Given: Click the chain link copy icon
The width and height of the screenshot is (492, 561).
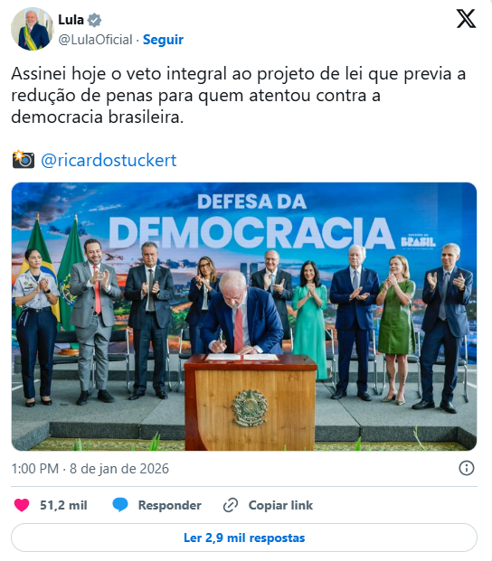Looking at the screenshot, I should [x=231, y=505].
